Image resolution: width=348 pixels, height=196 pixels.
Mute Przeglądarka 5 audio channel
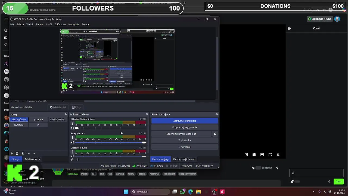pos(72,142)
